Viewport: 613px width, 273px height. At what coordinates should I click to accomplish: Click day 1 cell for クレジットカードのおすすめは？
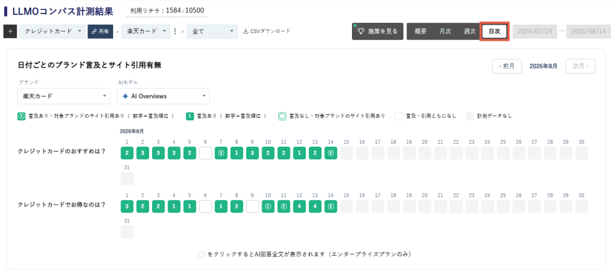click(127, 153)
